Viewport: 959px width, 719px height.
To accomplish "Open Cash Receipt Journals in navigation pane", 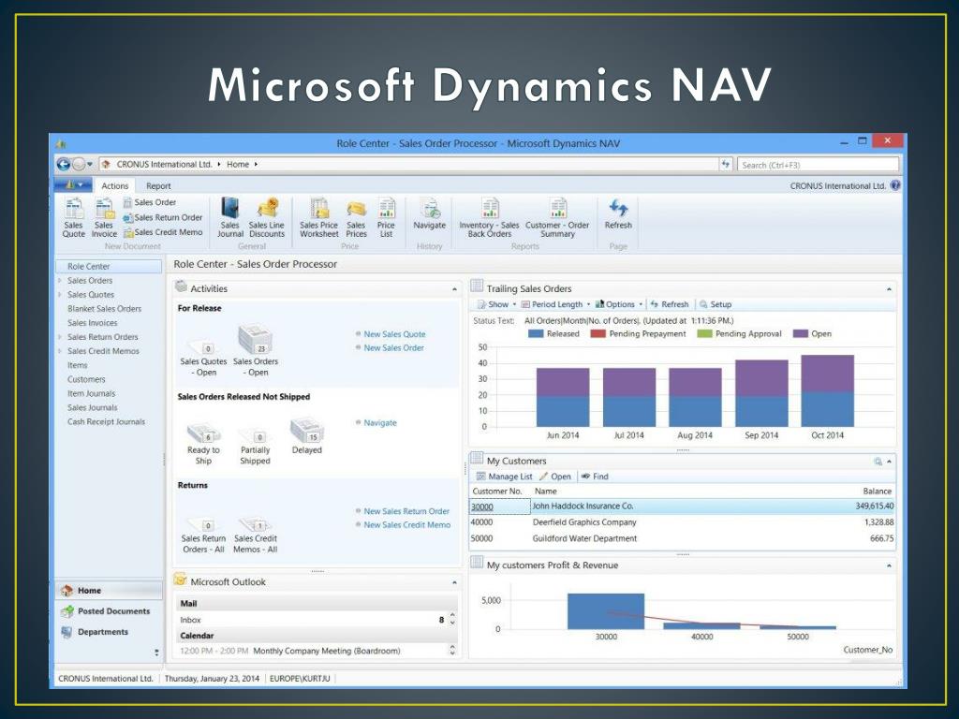I will point(106,422).
